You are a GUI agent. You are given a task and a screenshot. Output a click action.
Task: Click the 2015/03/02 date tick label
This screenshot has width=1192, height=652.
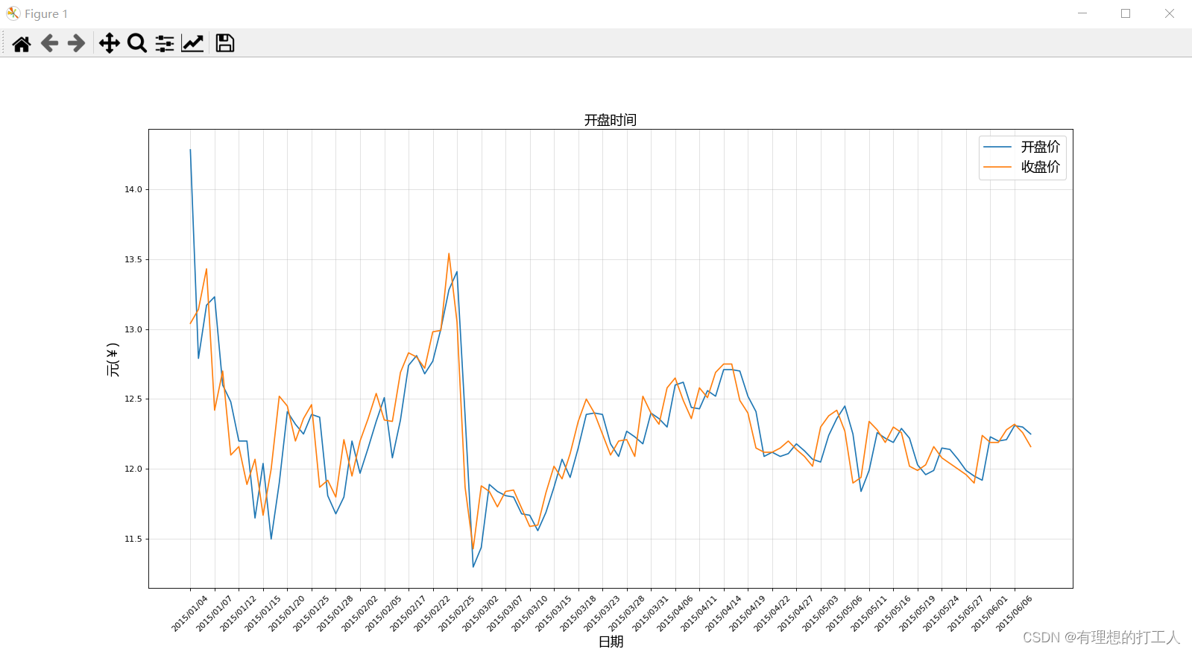point(481,614)
